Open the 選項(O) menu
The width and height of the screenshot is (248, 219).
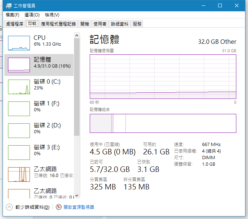click(32, 15)
